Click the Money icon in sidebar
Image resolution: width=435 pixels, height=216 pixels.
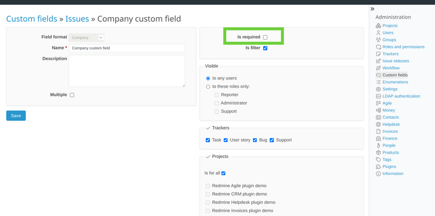pos(378,110)
